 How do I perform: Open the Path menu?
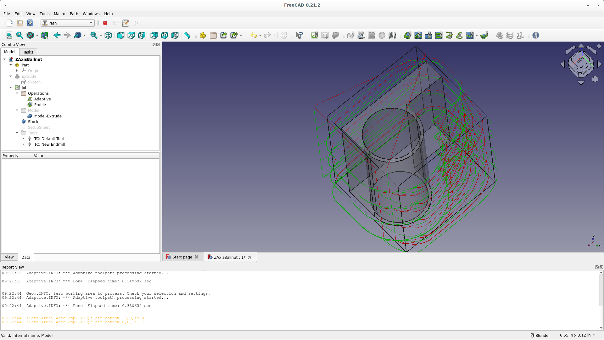[74, 14]
